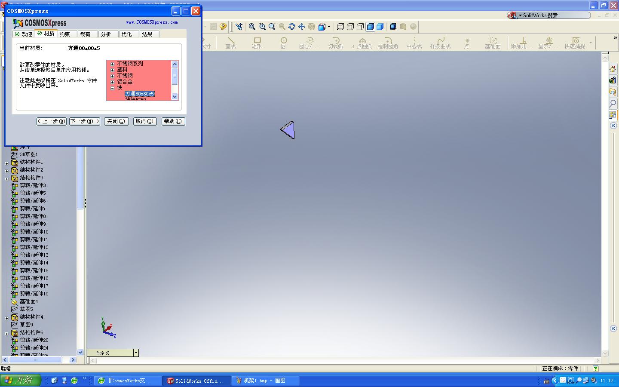Expand the 不锈钢系列 material category
619x387 pixels.
tap(113, 64)
